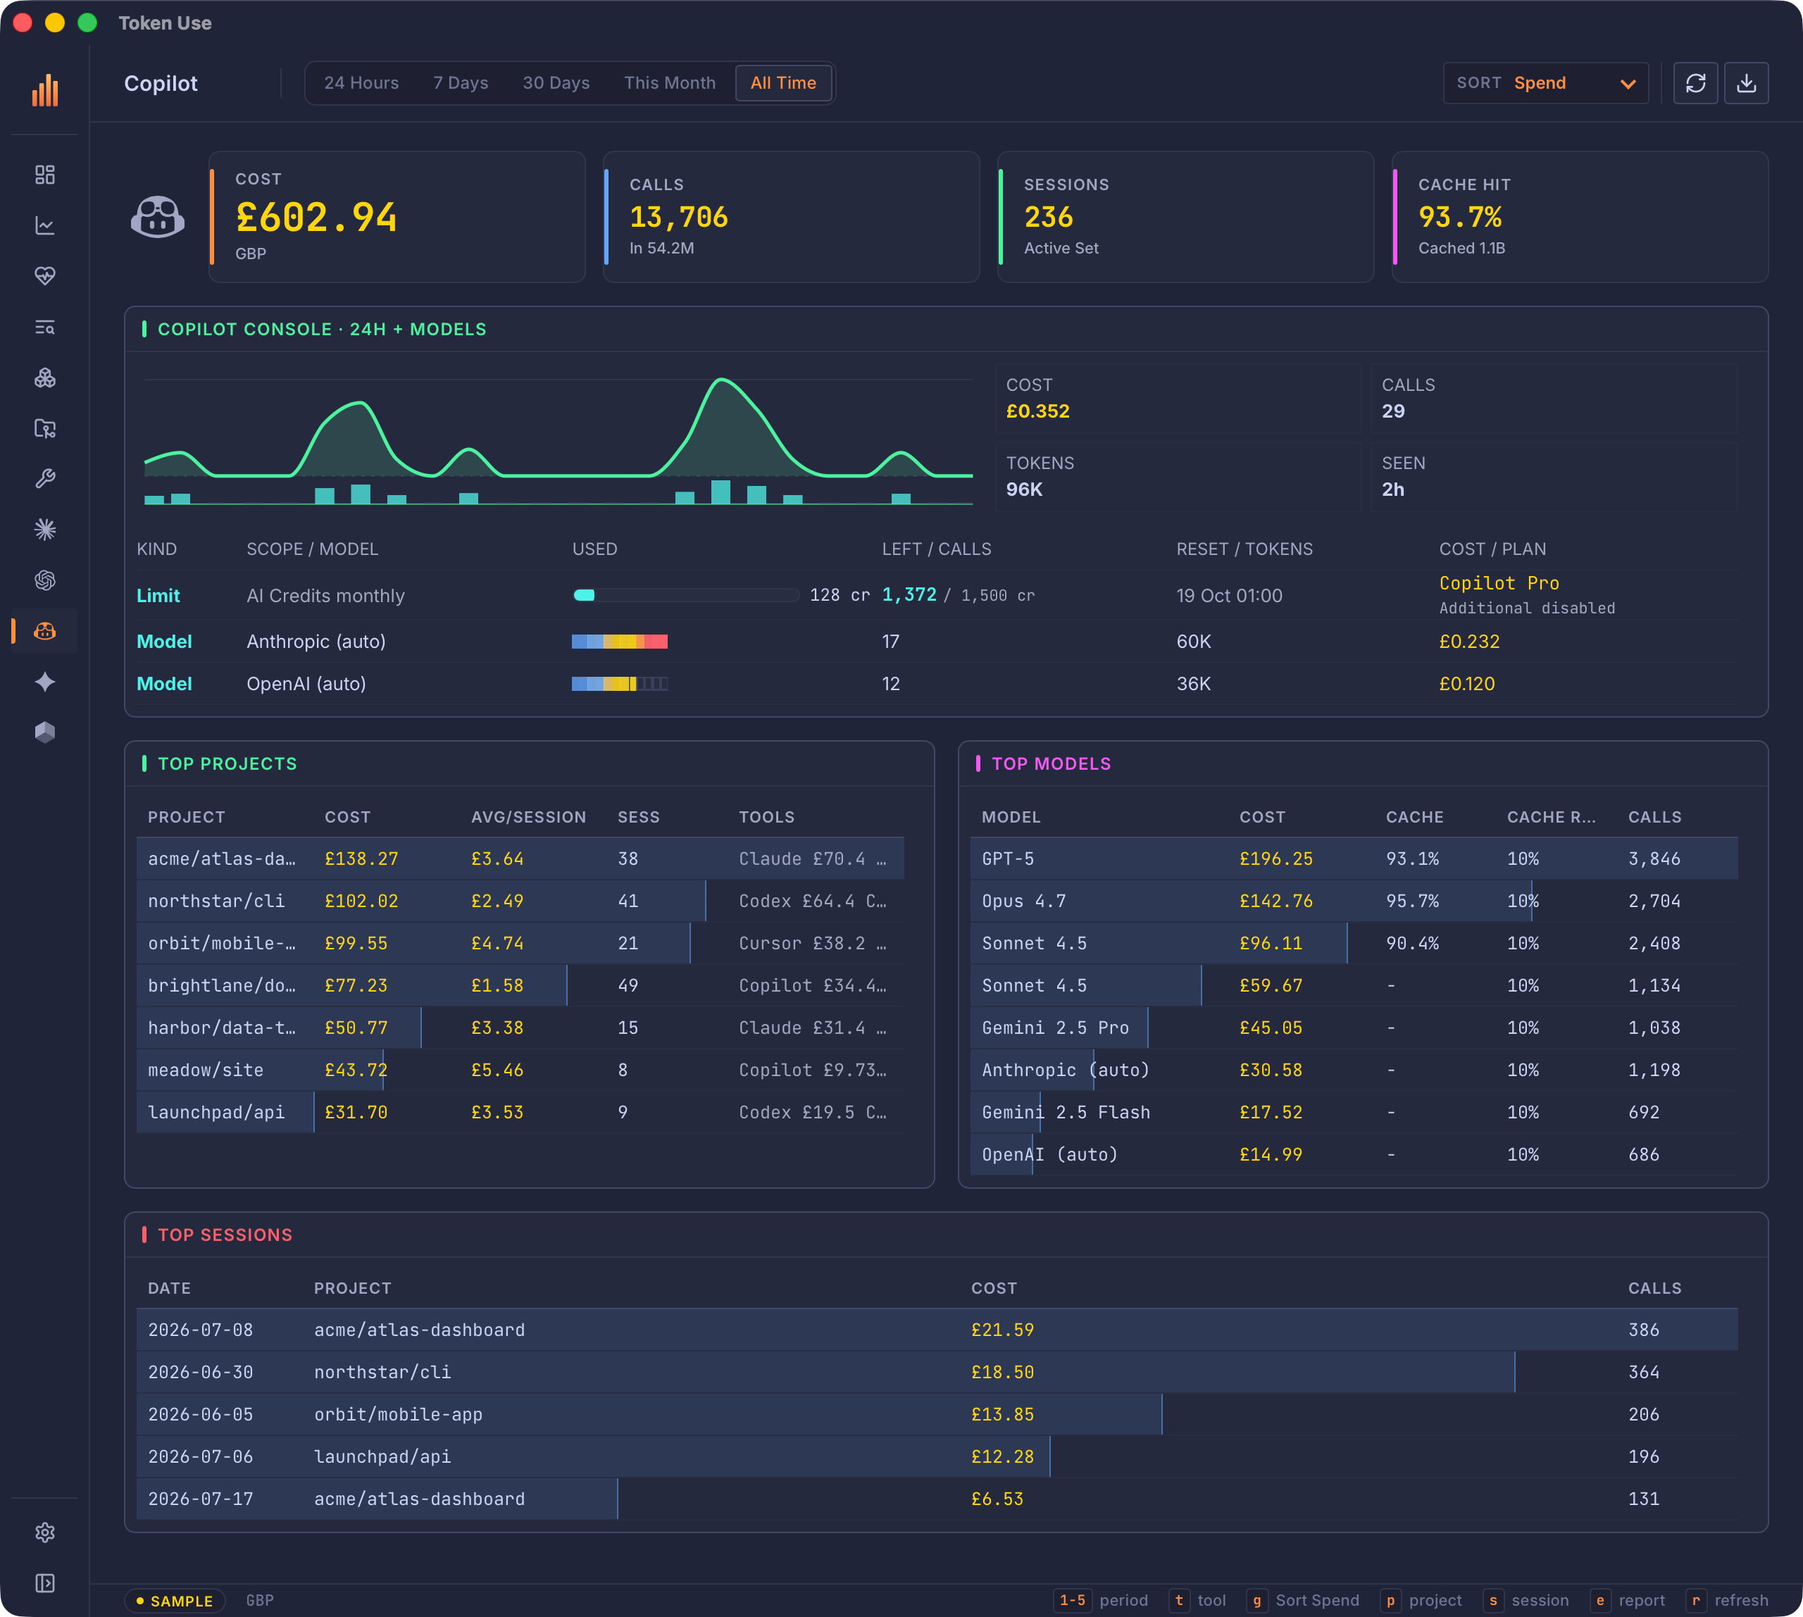This screenshot has width=1803, height=1617.
Task: Select the northstar/cli project row
Action: pyautogui.click(x=520, y=901)
